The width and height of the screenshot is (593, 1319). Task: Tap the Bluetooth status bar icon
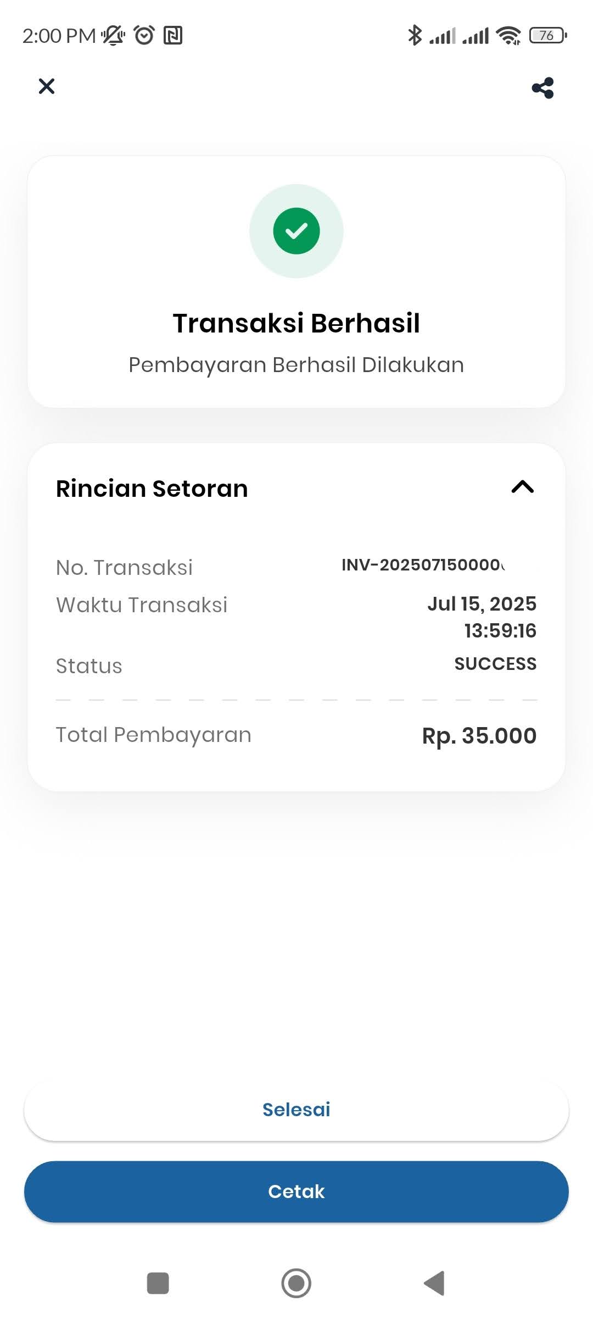point(415,35)
